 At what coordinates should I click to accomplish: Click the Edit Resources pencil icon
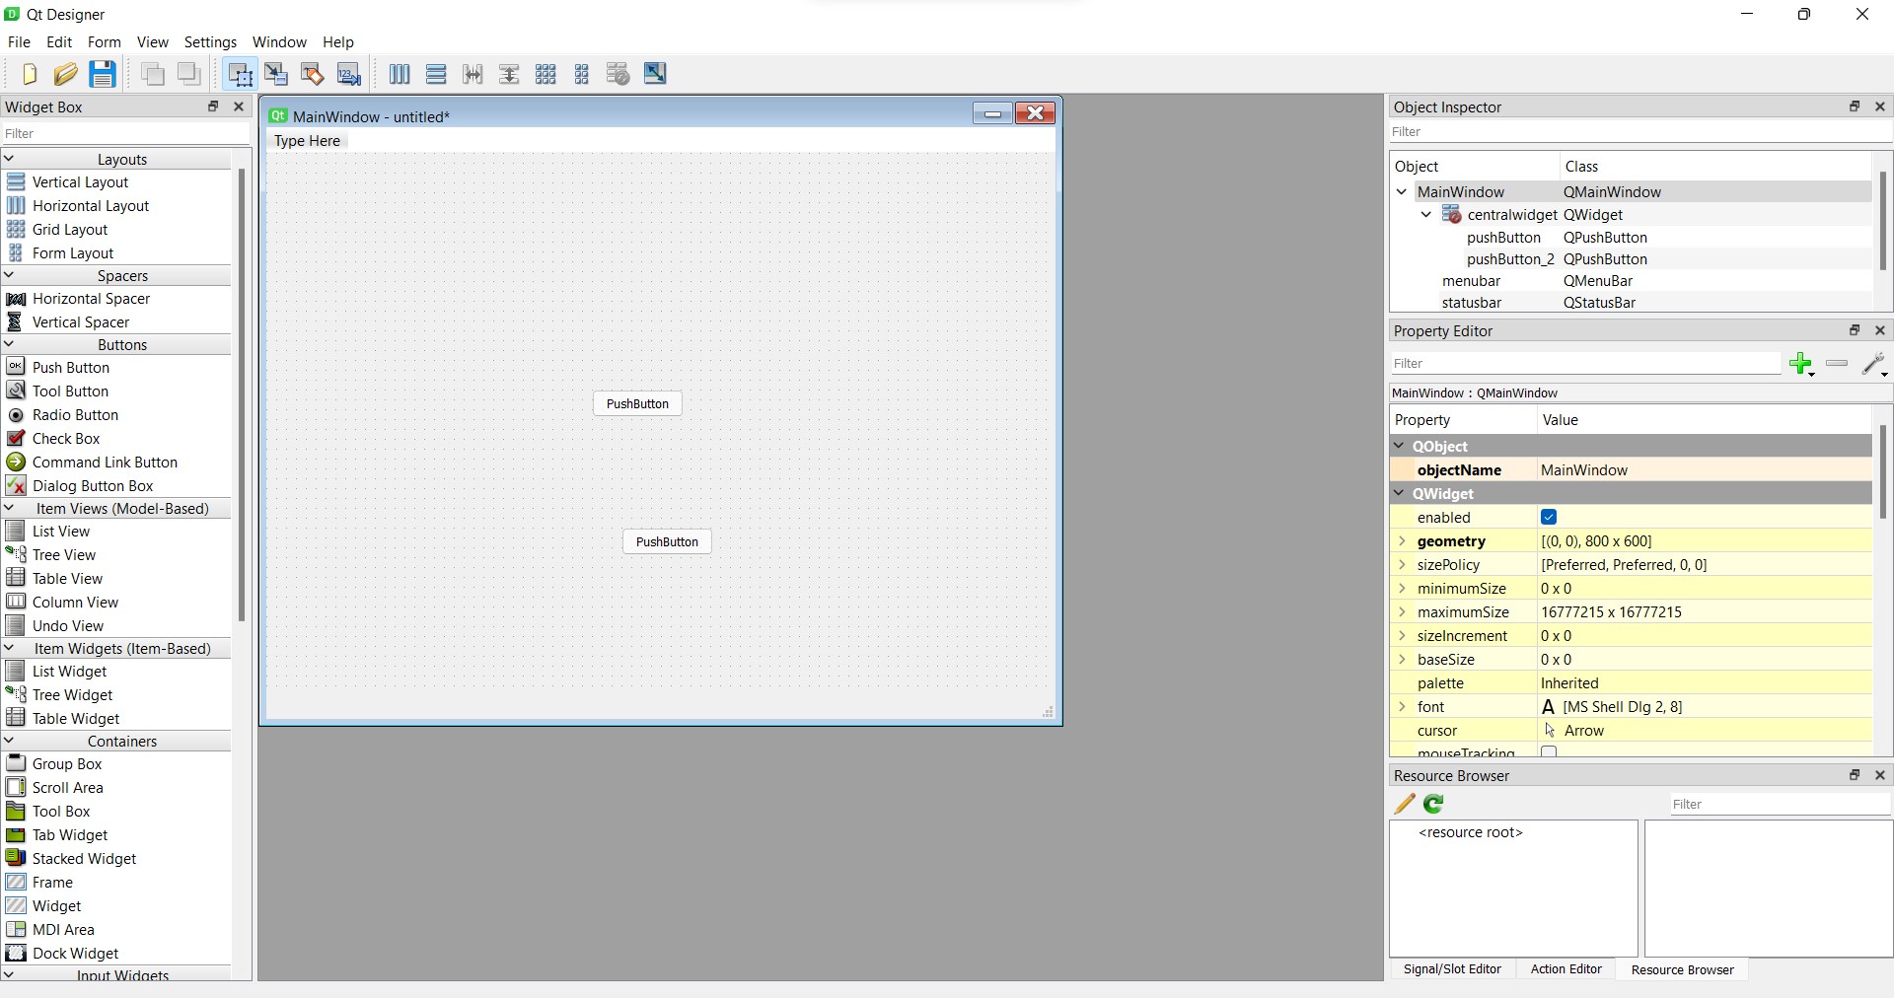click(x=1403, y=804)
